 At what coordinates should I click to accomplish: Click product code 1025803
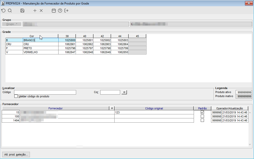pyautogui.click(x=120, y=40)
